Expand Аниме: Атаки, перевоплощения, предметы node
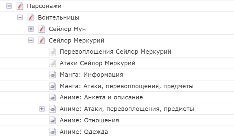234x137 pixels. click(42, 109)
